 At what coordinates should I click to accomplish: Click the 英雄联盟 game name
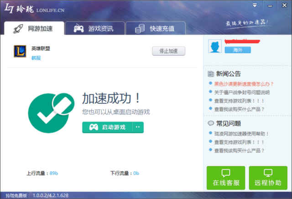(x=41, y=48)
